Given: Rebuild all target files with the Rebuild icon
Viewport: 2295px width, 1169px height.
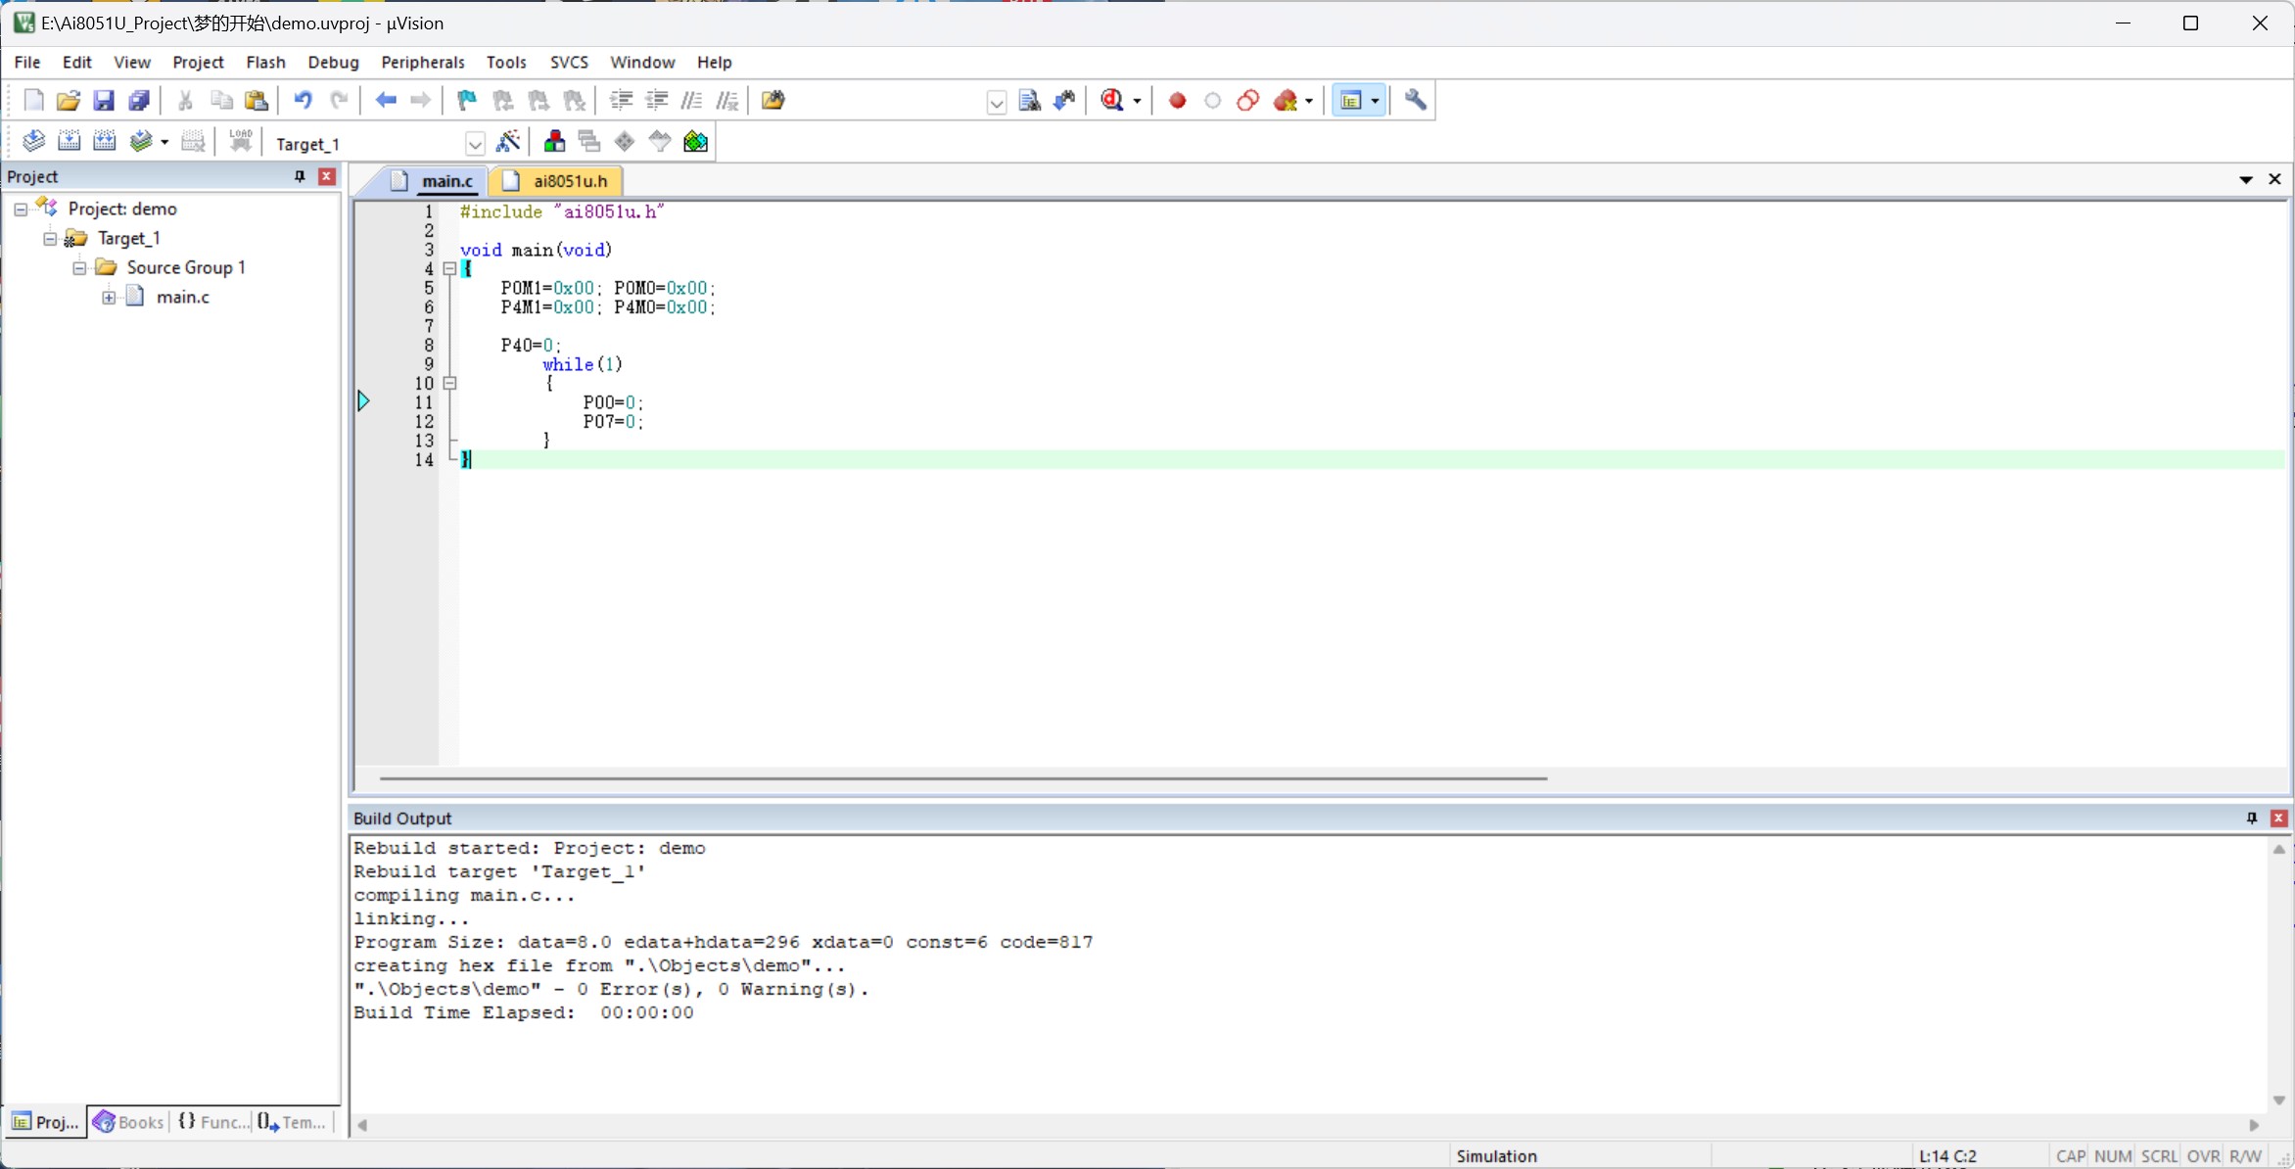Looking at the screenshot, I should point(104,142).
